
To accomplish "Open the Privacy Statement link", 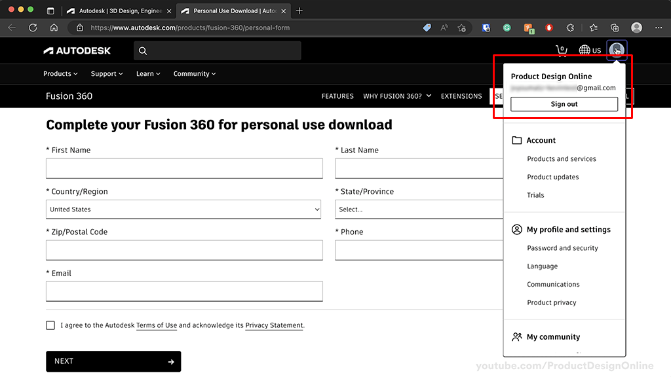I will [274, 325].
